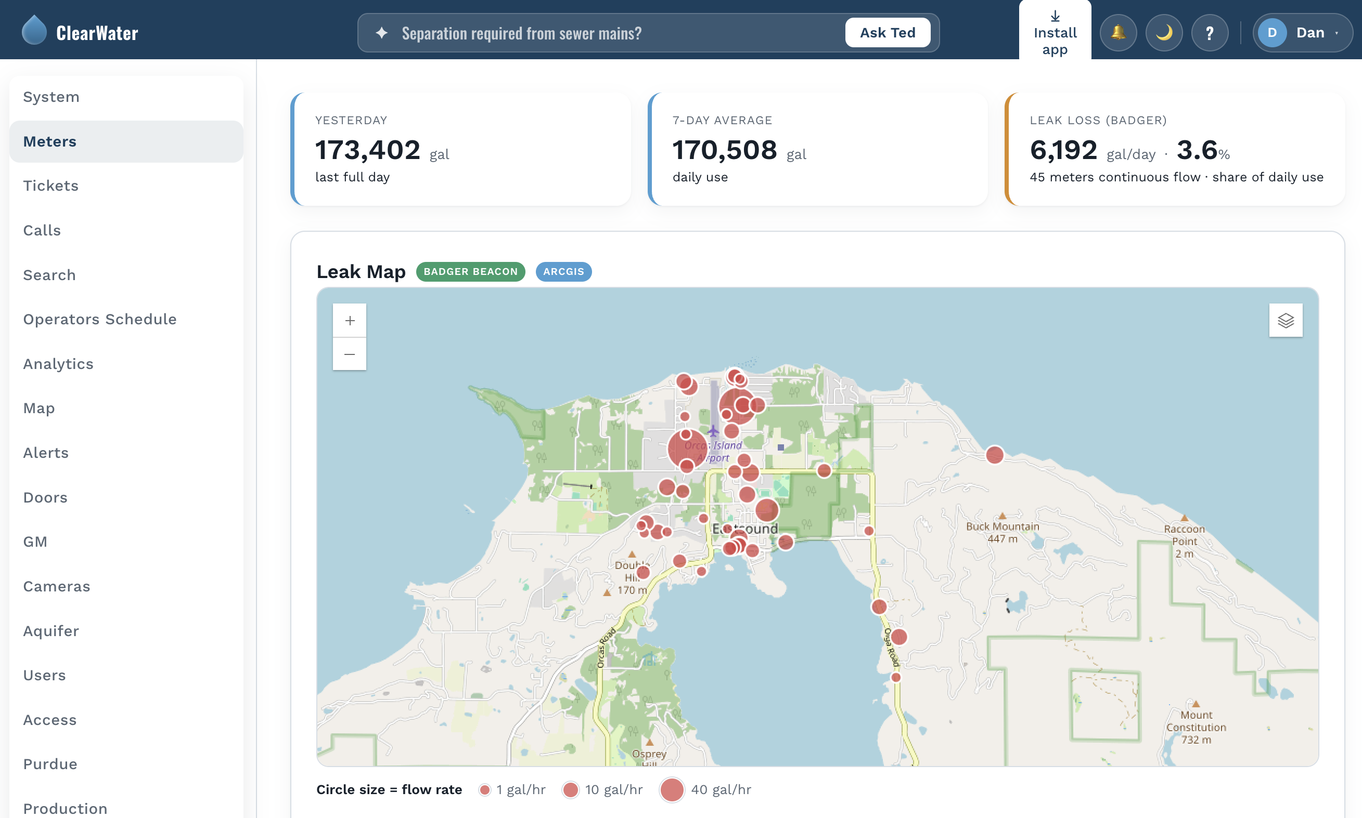Click the 1 gal/hr legend circle
Image resolution: width=1362 pixels, height=818 pixels.
(484, 790)
